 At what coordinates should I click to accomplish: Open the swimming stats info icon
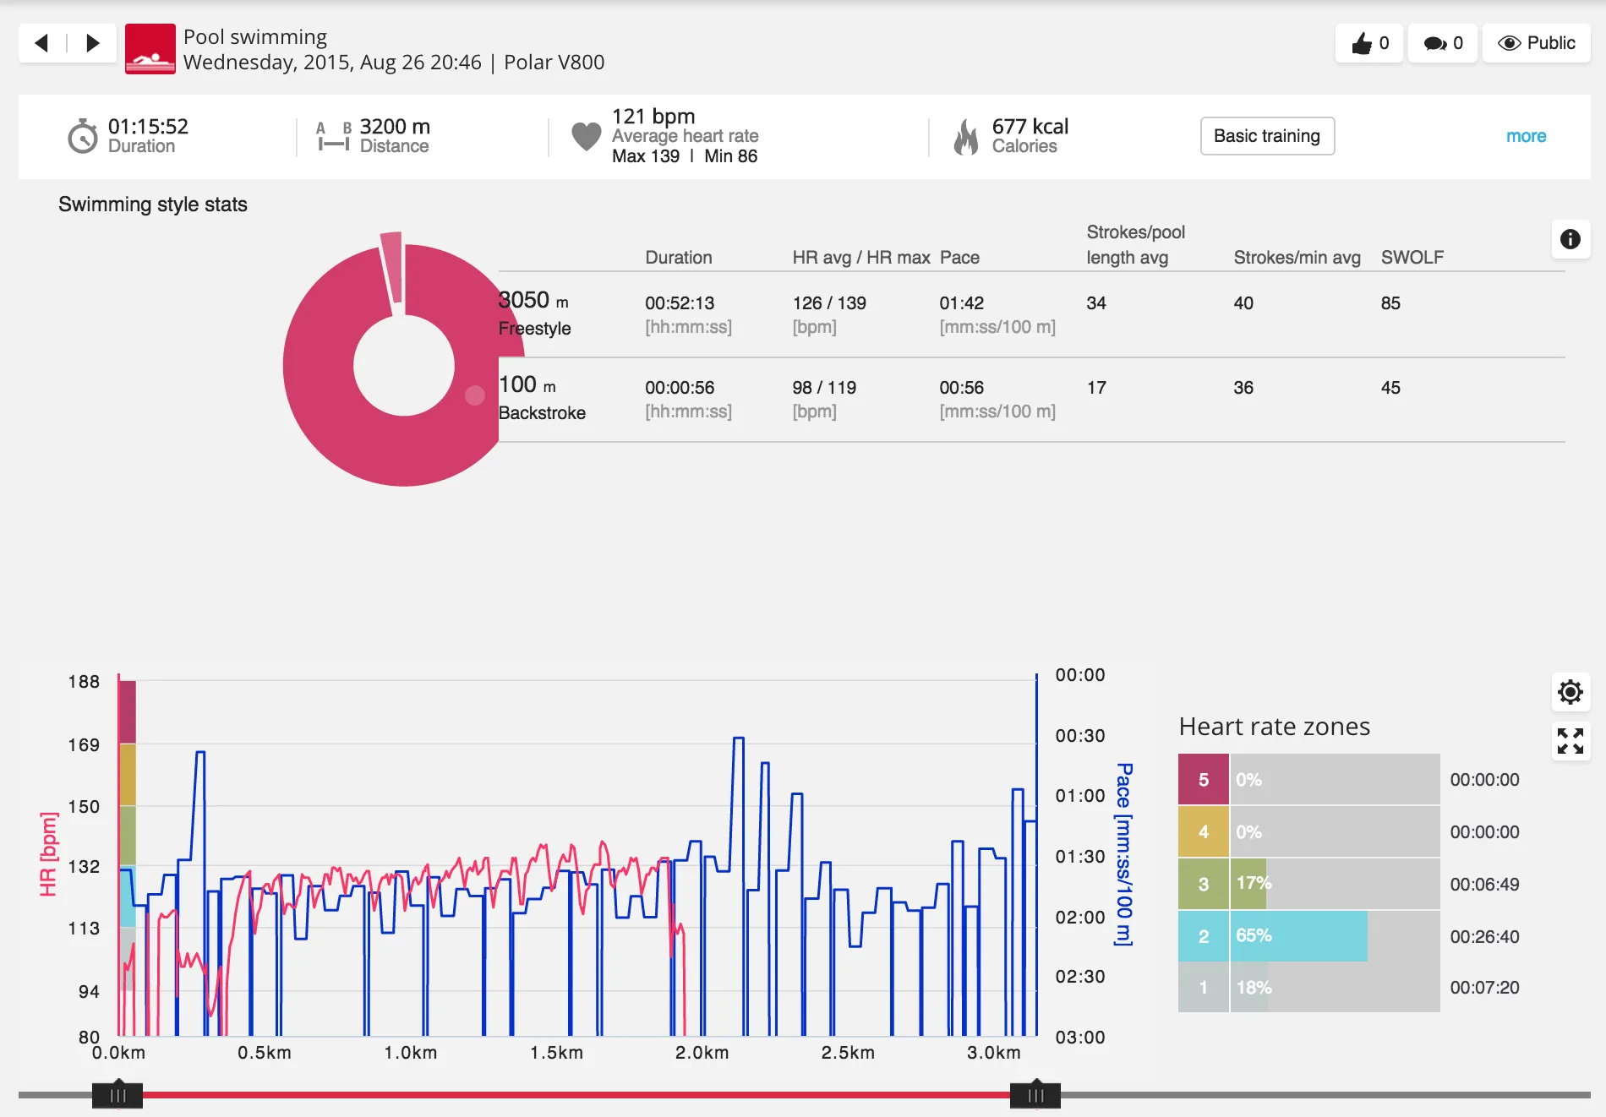click(x=1571, y=240)
